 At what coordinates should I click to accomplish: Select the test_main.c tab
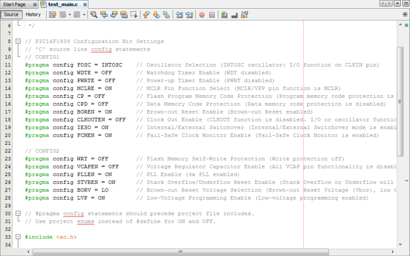coord(63,5)
